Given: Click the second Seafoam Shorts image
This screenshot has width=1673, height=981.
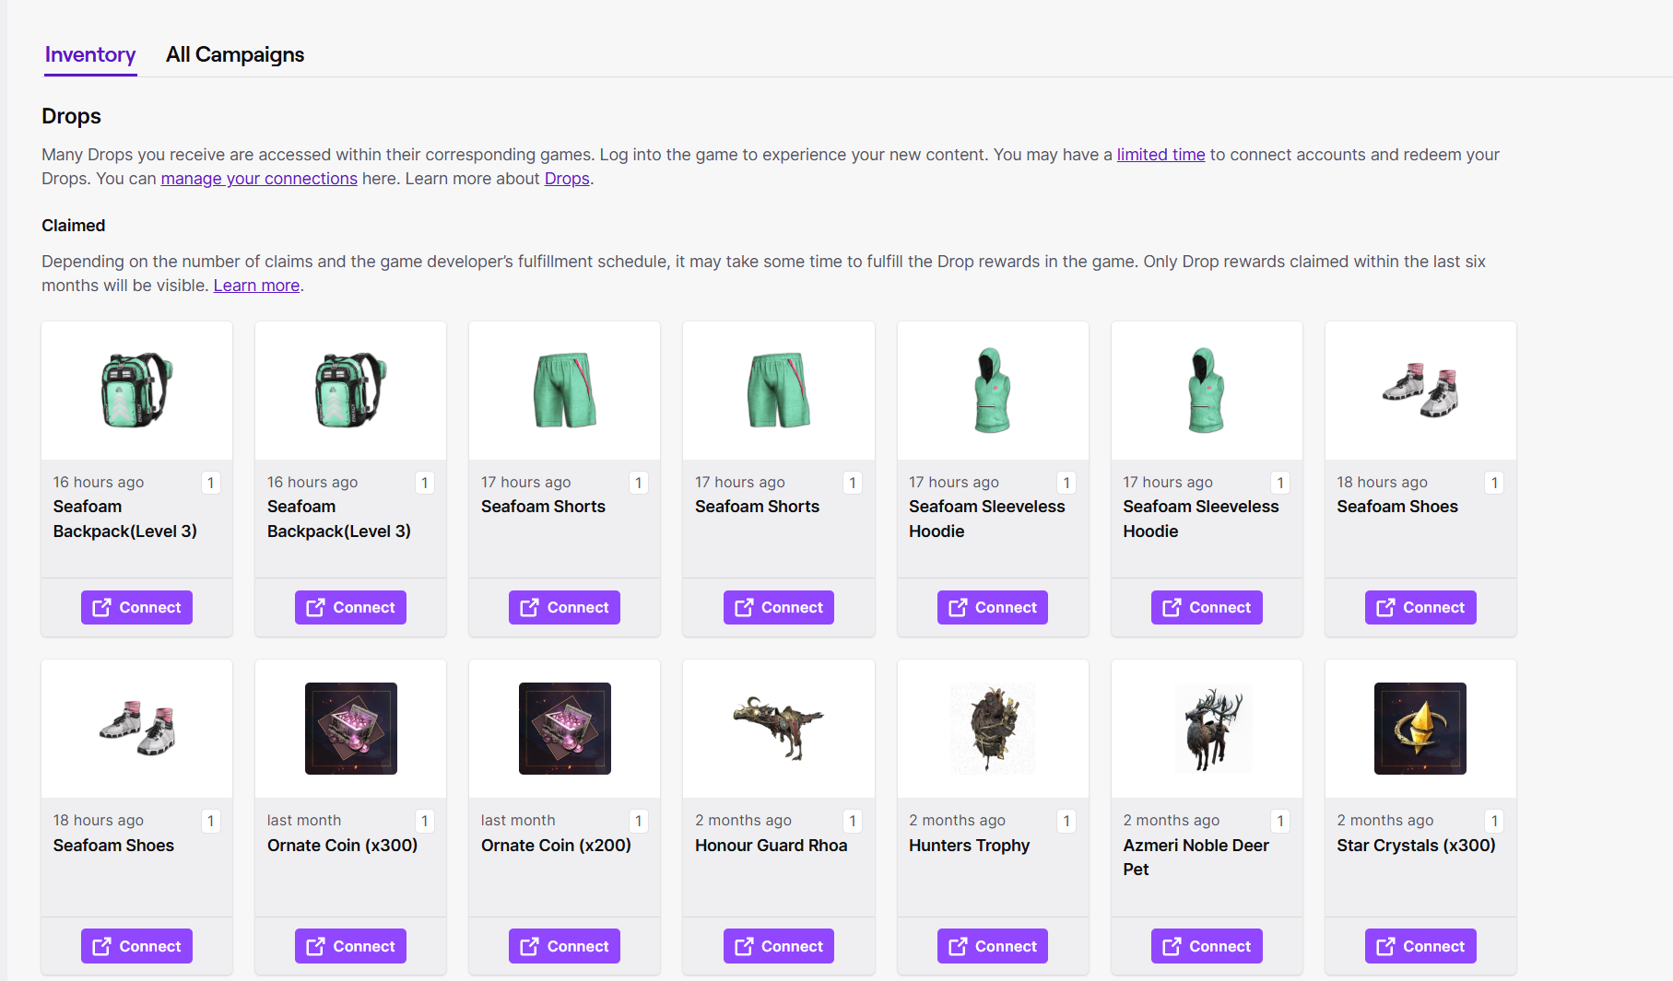Looking at the screenshot, I should coord(779,391).
